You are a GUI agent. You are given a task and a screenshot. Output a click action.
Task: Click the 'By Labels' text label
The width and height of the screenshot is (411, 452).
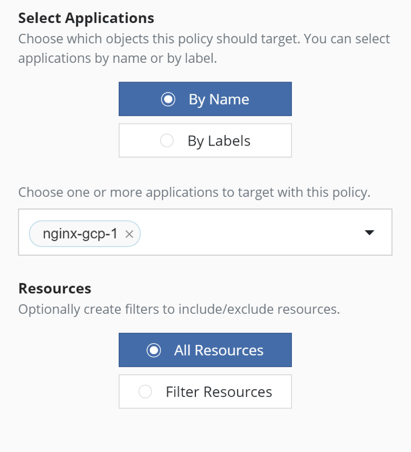tap(219, 141)
